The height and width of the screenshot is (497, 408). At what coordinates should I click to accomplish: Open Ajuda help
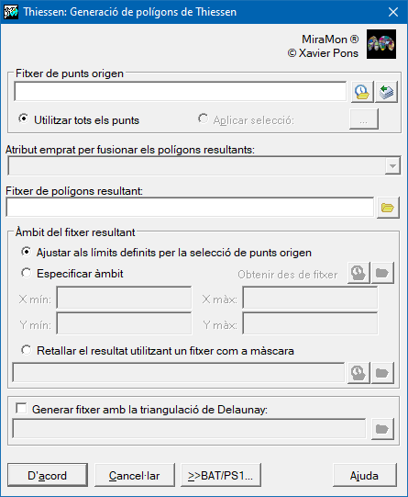pos(365,475)
